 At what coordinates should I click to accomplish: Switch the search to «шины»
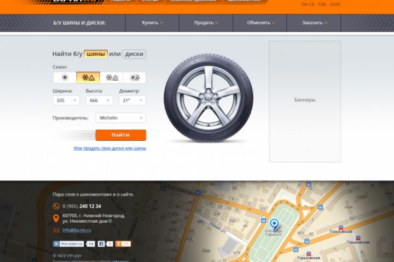pyautogui.click(x=96, y=54)
